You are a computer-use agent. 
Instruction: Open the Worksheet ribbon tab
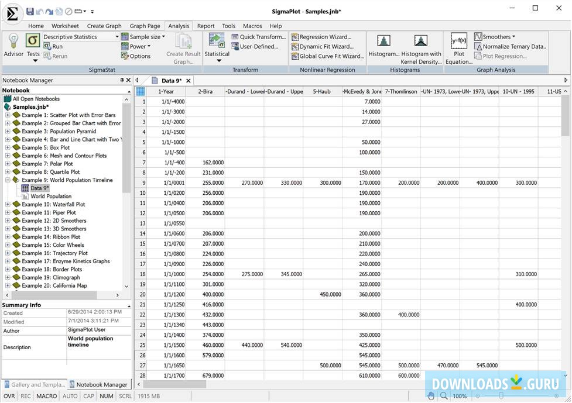click(65, 26)
